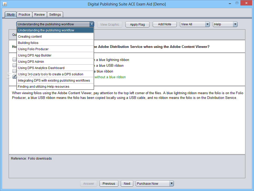The width and height of the screenshot is (254, 191).
Task: Open the Settings tab
Action: tap(55, 15)
